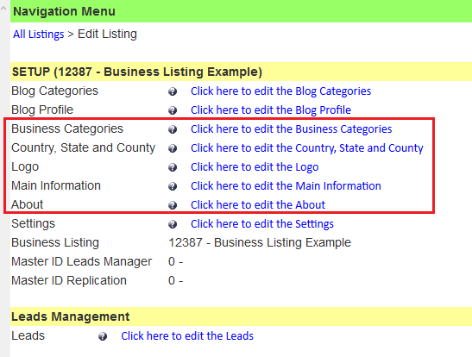Open the edit About link
The height and width of the screenshot is (357, 472).
(x=258, y=205)
